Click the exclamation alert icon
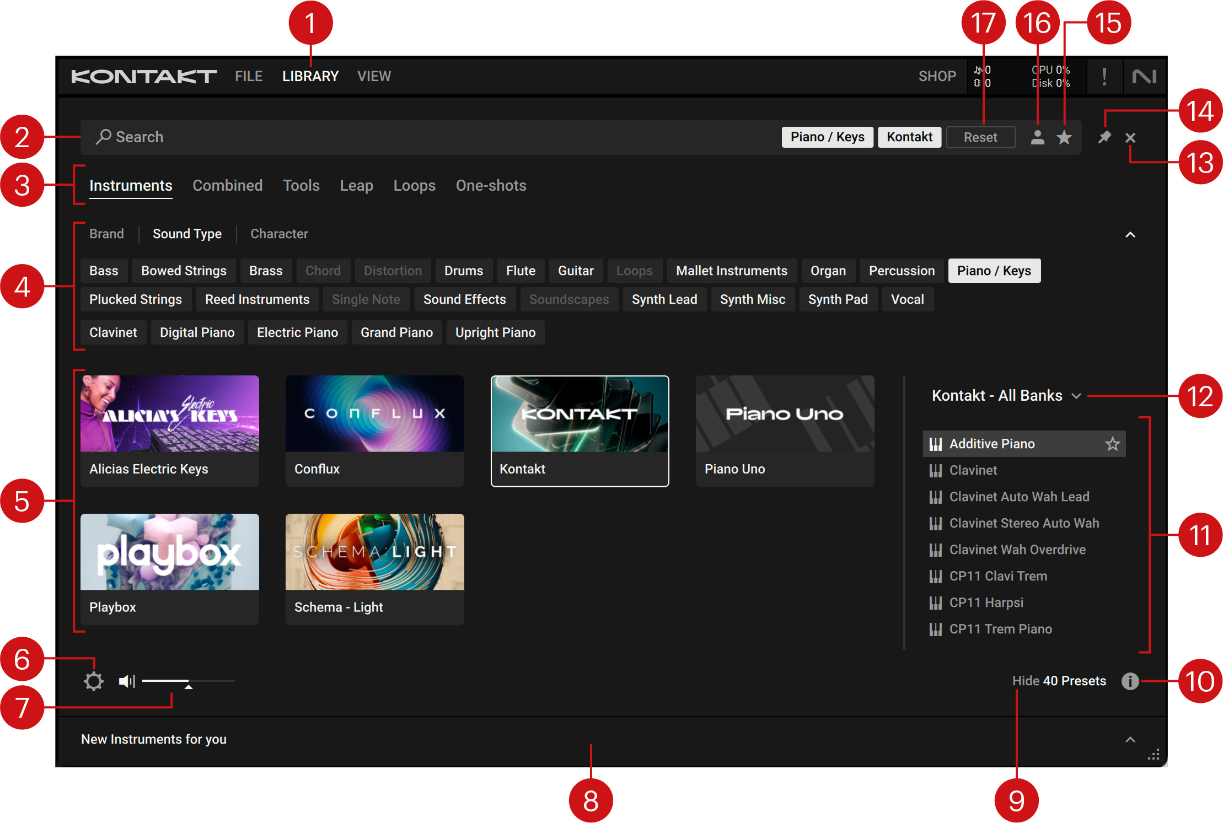 (1104, 77)
